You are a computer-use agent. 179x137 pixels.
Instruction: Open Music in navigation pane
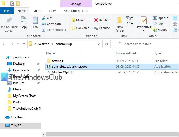coord(15,89)
